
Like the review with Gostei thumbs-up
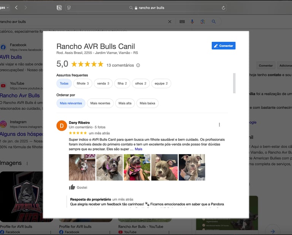[78, 187]
